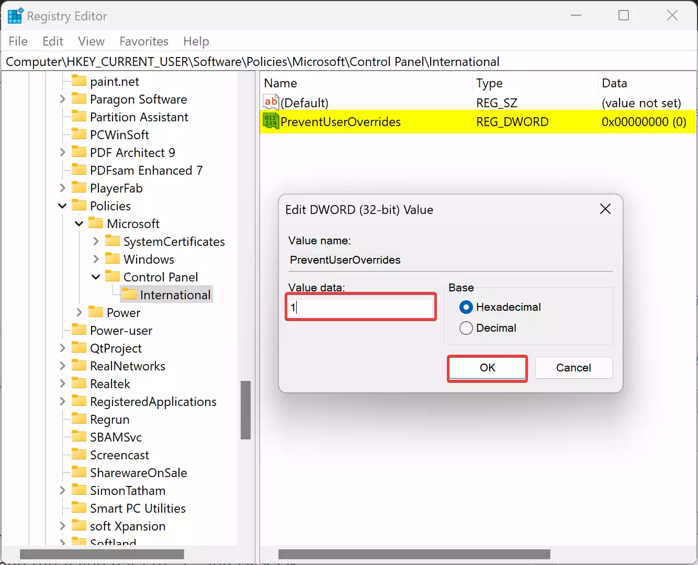Confirm the value with OK button
This screenshot has height=565, width=698.
[487, 368]
